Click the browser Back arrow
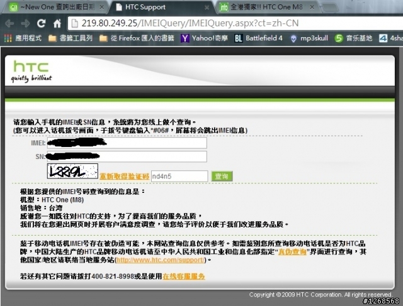403x306 pixels. pos(10,24)
